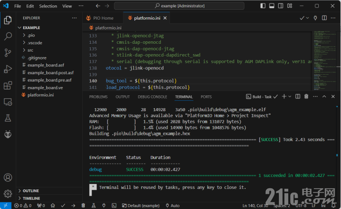This screenshot has width=341, height=209.
Task: Open Source Control view
Action: 8,53
